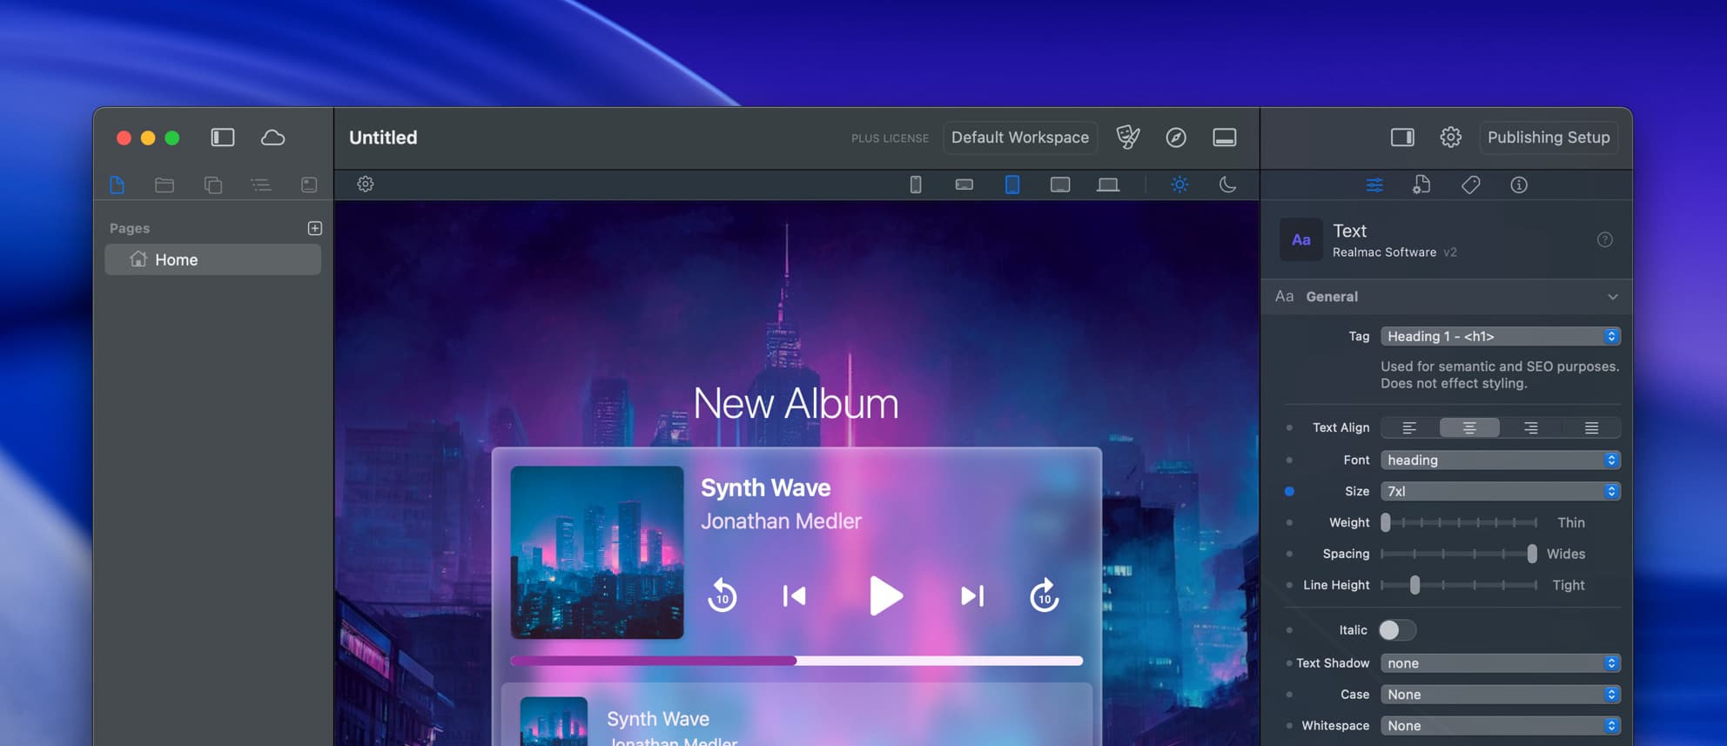1727x746 pixels.
Task: Click the Untitled project title
Action: click(x=383, y=138)
